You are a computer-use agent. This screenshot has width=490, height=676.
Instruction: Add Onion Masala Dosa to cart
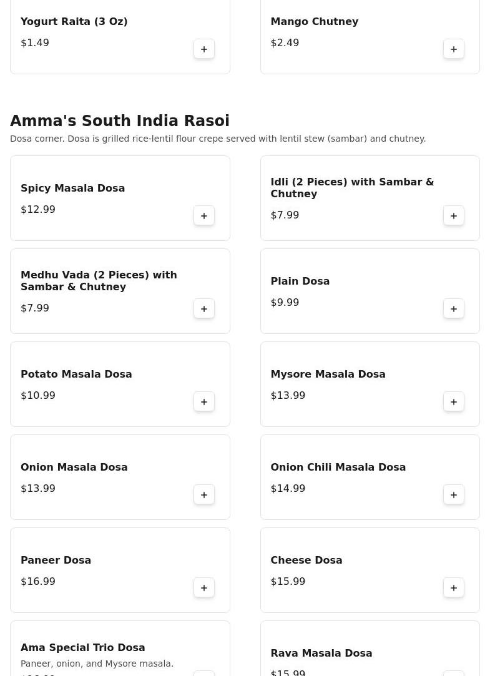coord(204,495)
